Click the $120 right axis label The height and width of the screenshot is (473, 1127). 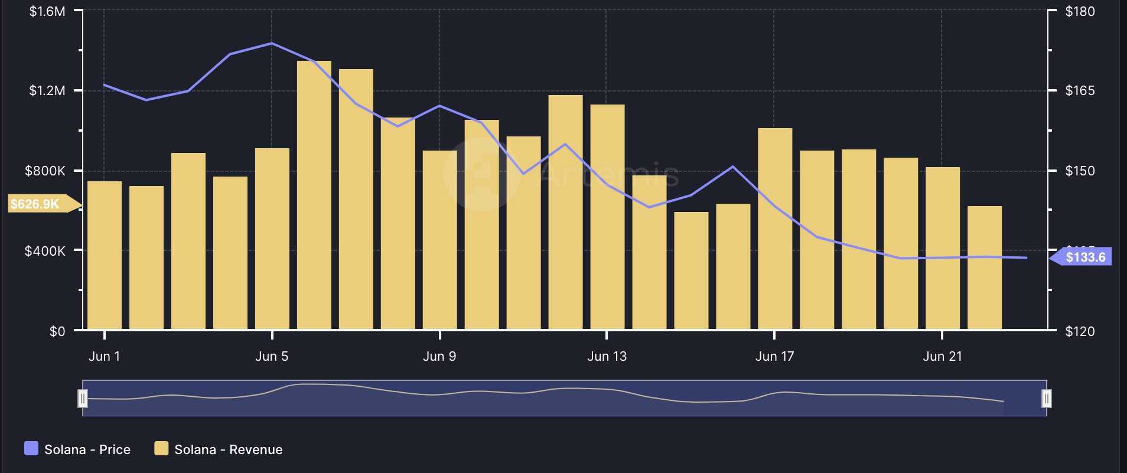point(1080,331)
